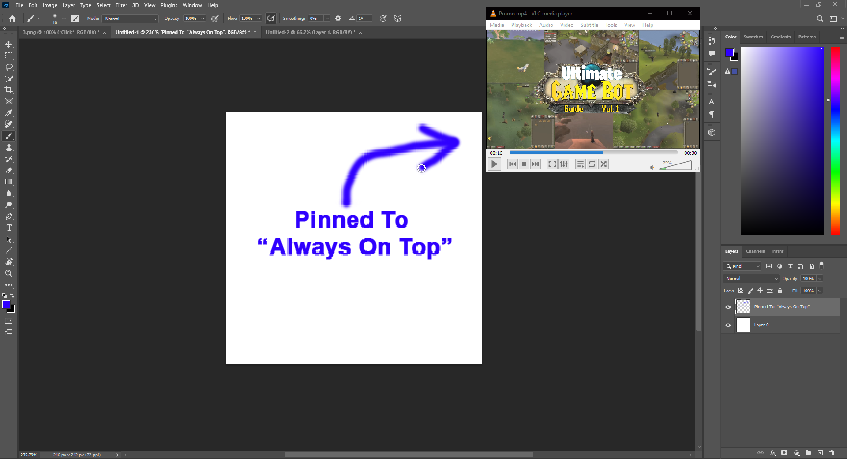Open layer blend mode Normal dropdown
Viewport: 847px width, 459px height.
[x=751, y=278]
